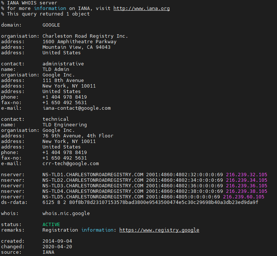Viewport: 277px width, 256px height.
Task: Click the ds-rdata hash starting 80f8b78d
Action: pyautogui.click(x=163, y=202)
